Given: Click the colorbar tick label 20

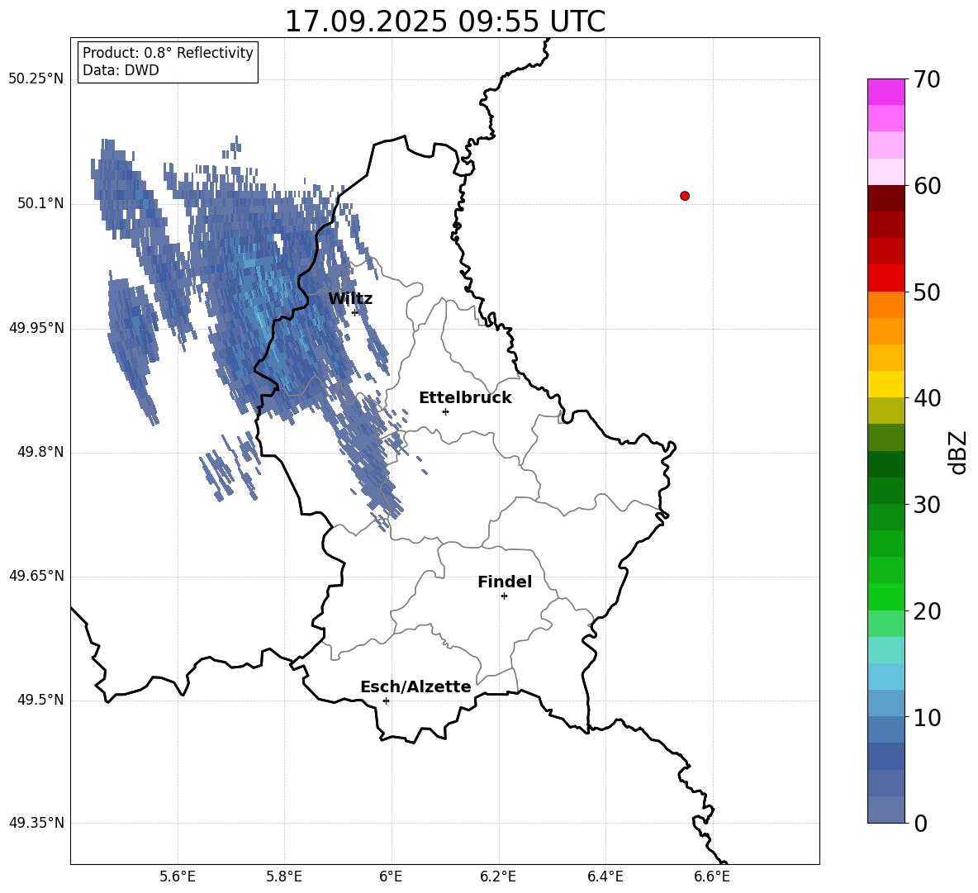Looking at the screenshot, I should click(x=927, y=611).
